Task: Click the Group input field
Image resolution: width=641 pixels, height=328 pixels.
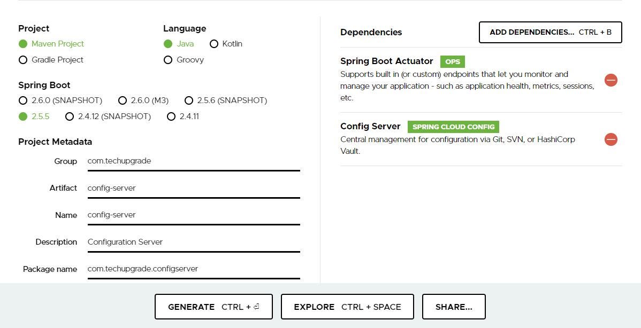Action: click(193, 161)
